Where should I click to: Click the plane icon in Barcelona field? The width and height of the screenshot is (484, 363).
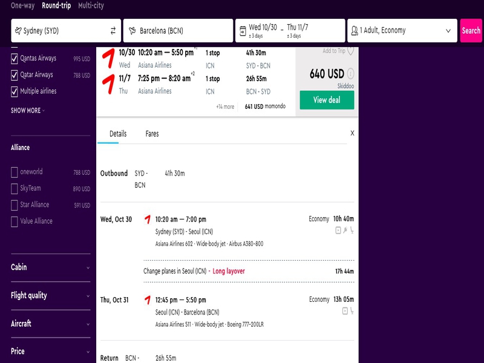click(x=132, y=31)
